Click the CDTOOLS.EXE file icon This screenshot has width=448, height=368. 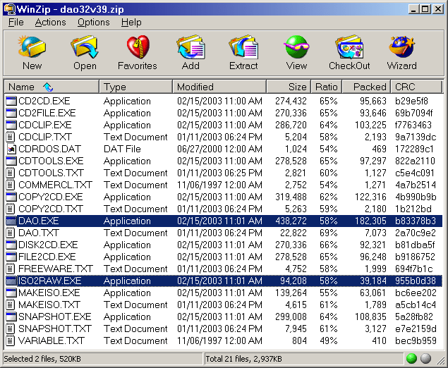pos(11,161)
